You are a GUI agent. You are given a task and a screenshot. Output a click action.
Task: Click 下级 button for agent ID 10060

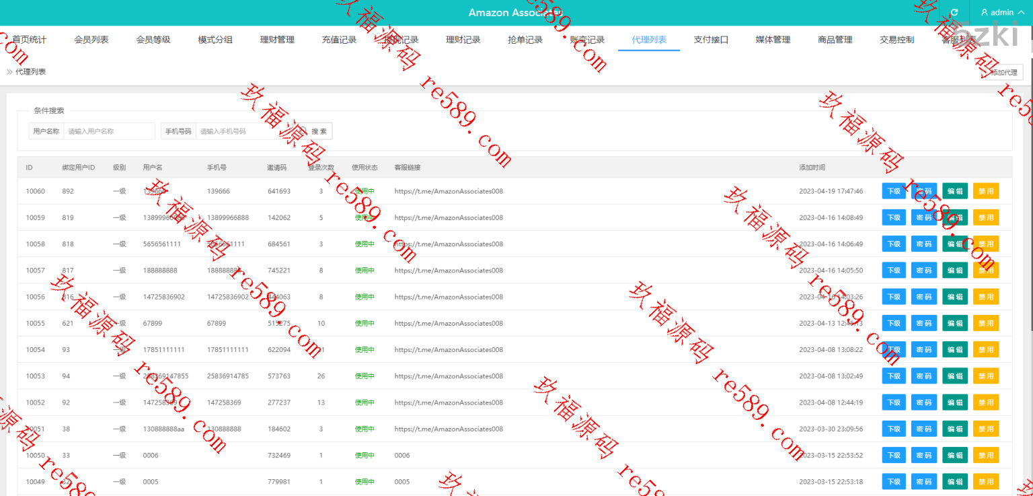pos(894,191)
